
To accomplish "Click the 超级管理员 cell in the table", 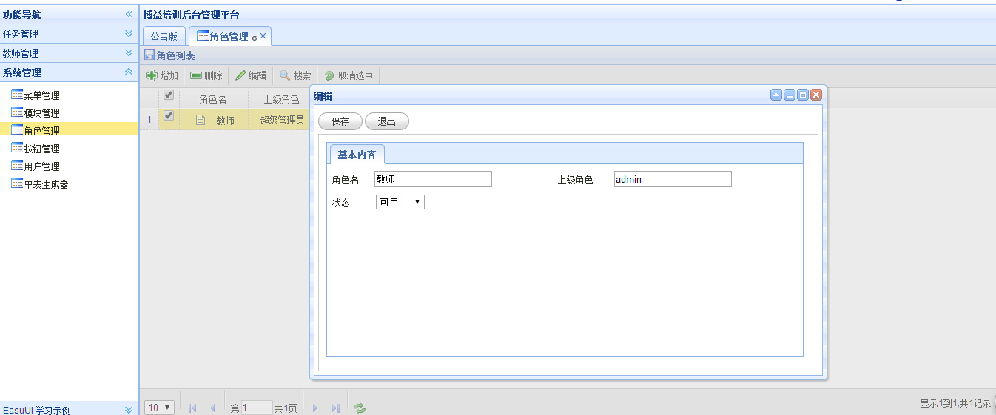I will [x=281, y=120].
